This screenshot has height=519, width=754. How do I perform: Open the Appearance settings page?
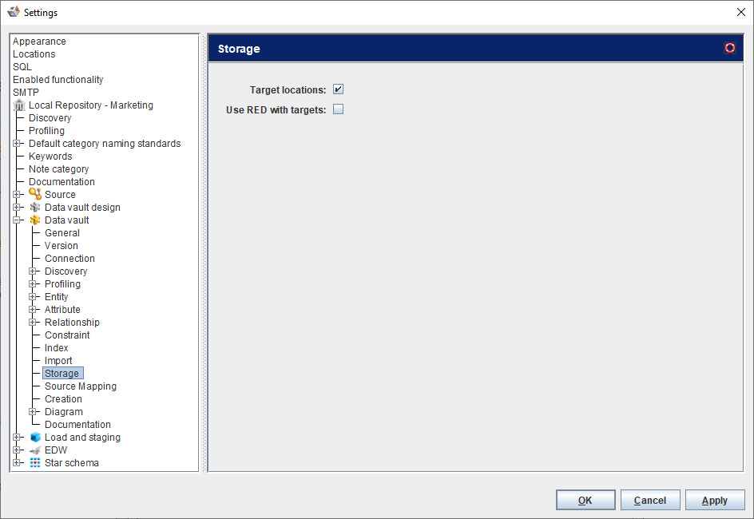click(x=39, y=42)
